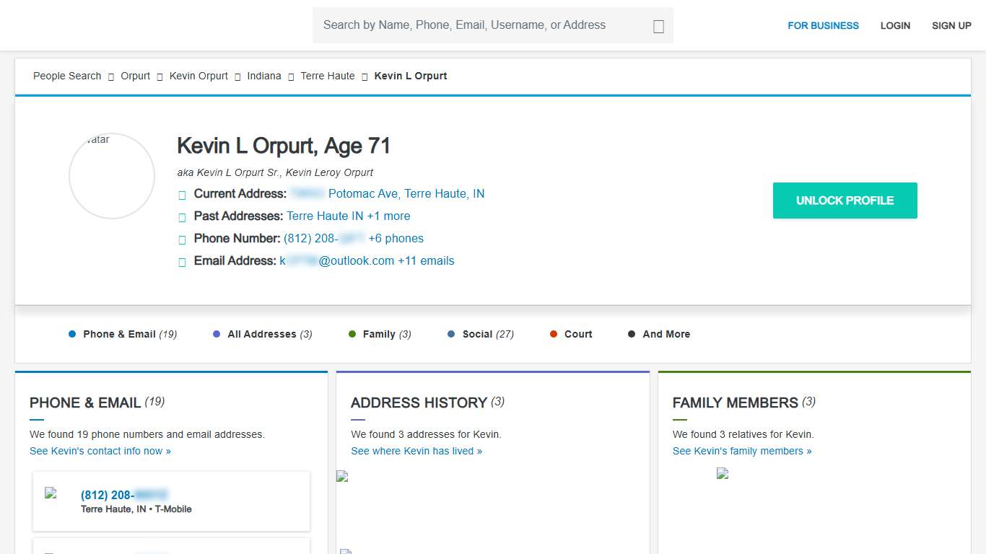Click the phone icon in the T-Mobile card
This screenshot has width=986, height=554.
click(51, 493)
